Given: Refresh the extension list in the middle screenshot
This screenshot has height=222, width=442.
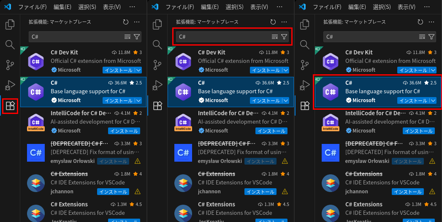Looking at the screenshot, I should [273, 22].
